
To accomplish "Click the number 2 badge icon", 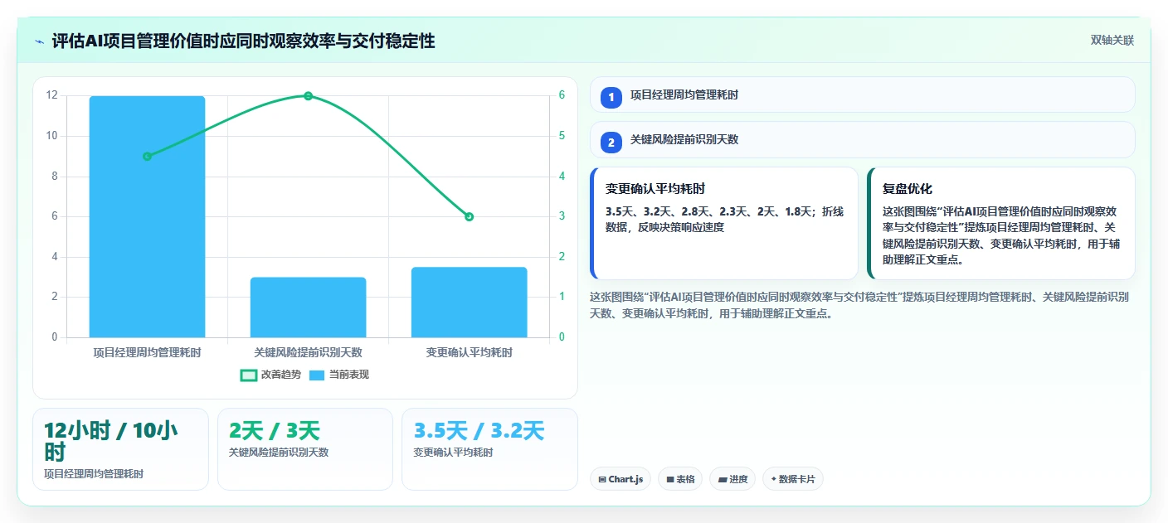I will [611, 143].
